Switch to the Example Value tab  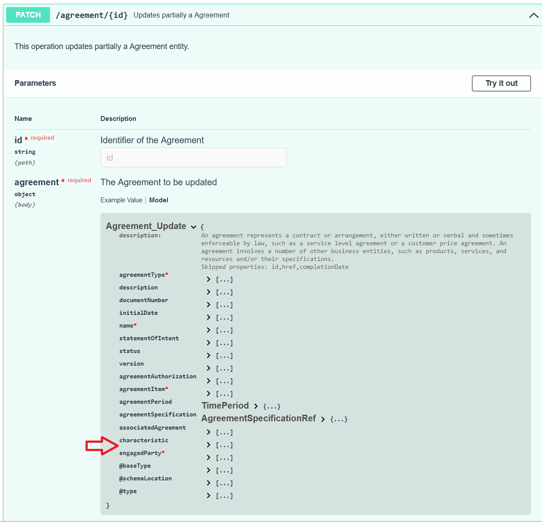(x=121, y=200)
